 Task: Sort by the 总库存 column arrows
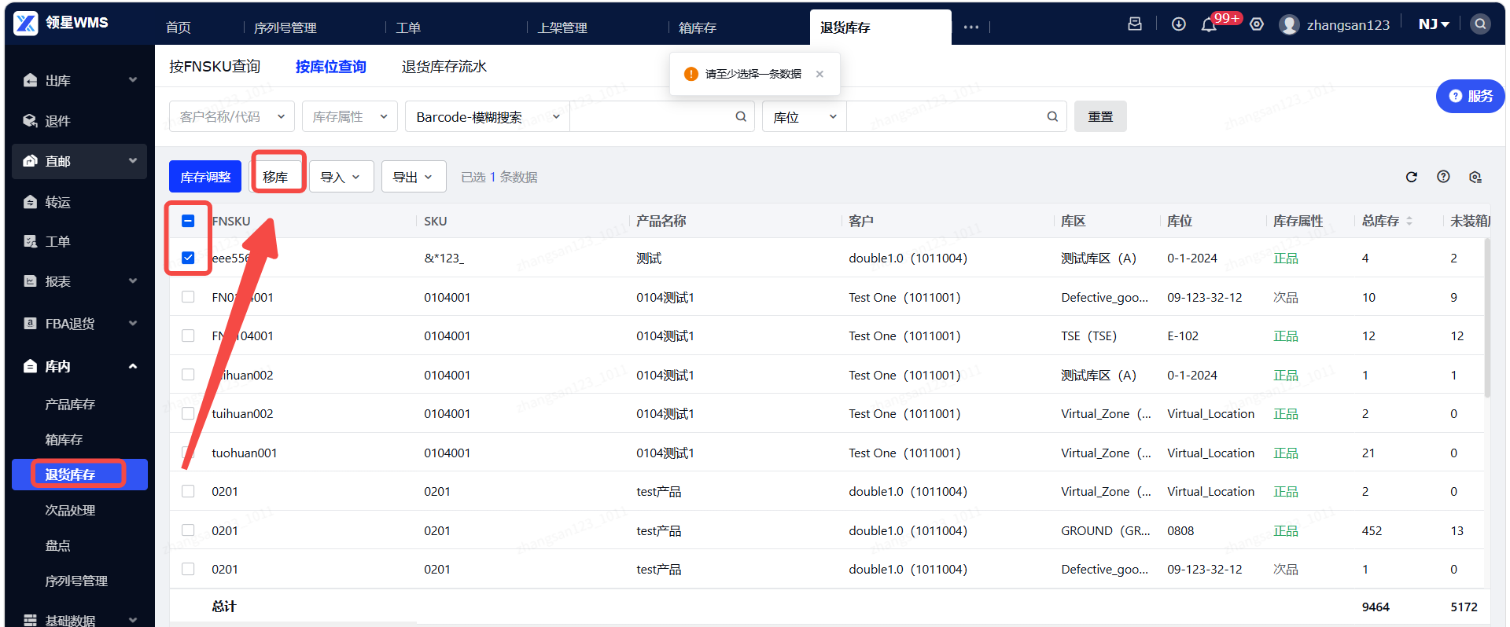pyautogui.click(x=1409, y=222)
